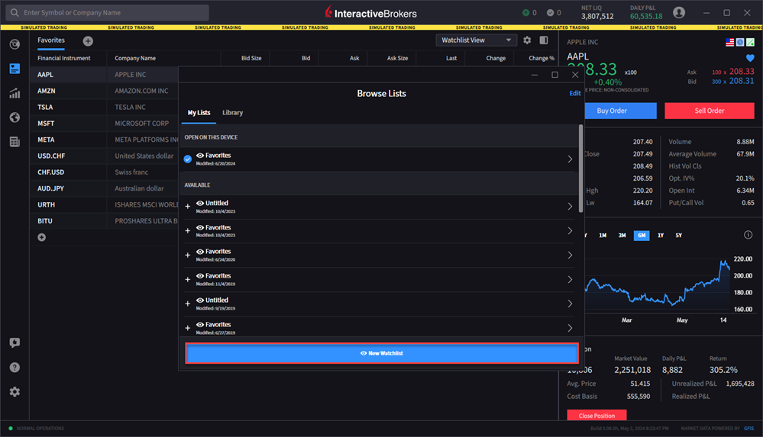763x437 pixels.
Task: Select the 6M chart range
Action: coord(642,235)
